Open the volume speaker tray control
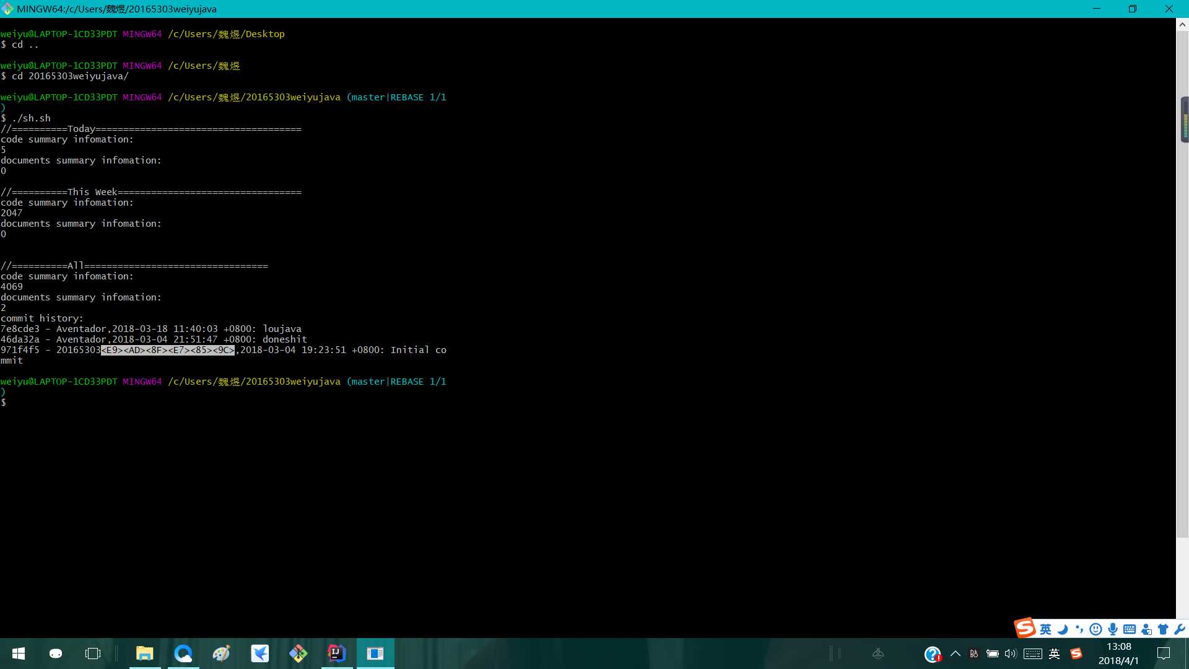The width and height of the screenshot is (1189, 669). (x=1011, y=654)
